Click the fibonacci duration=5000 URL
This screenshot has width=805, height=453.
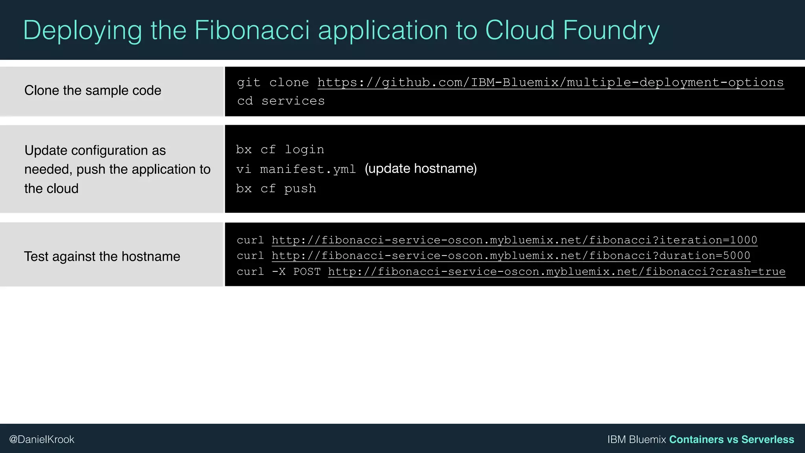pos(511,256)
